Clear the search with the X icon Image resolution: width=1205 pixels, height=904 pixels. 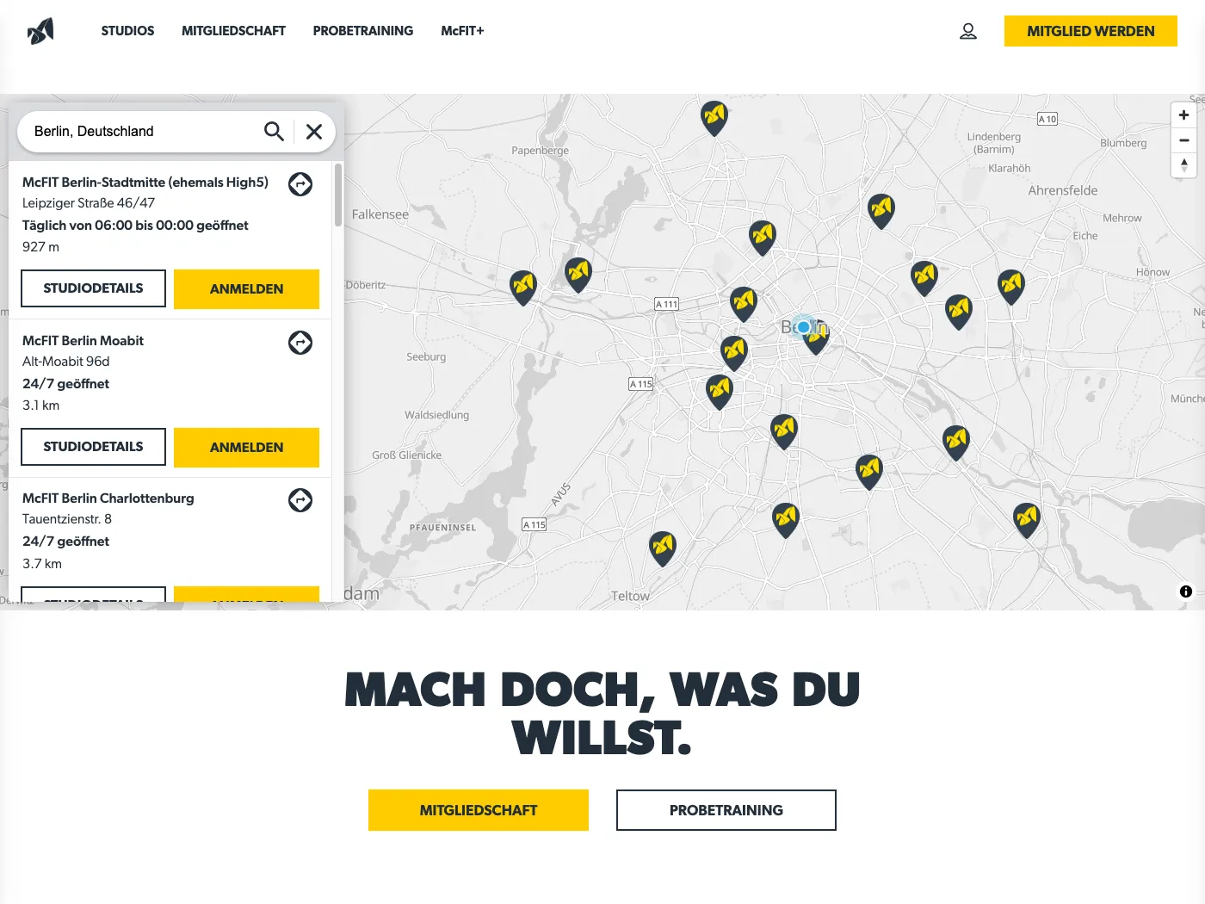click(314, 131)
